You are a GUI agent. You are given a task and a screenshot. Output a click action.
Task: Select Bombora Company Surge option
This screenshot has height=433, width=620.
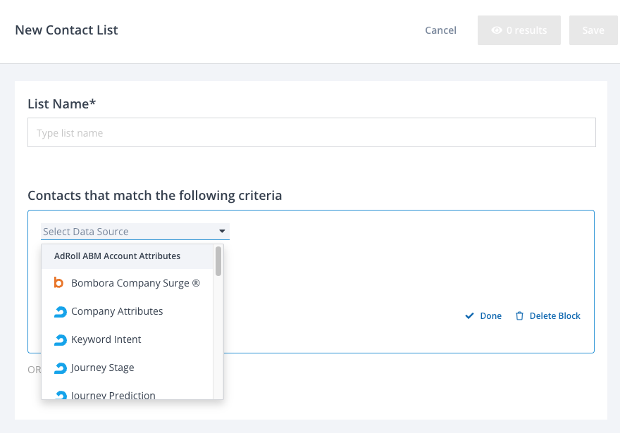tap(135, 283)
